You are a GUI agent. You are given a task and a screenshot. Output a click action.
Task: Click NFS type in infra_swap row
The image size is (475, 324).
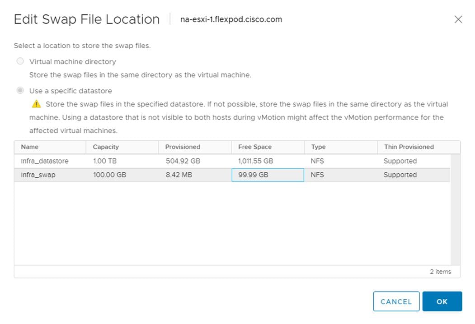coord(317,175)
